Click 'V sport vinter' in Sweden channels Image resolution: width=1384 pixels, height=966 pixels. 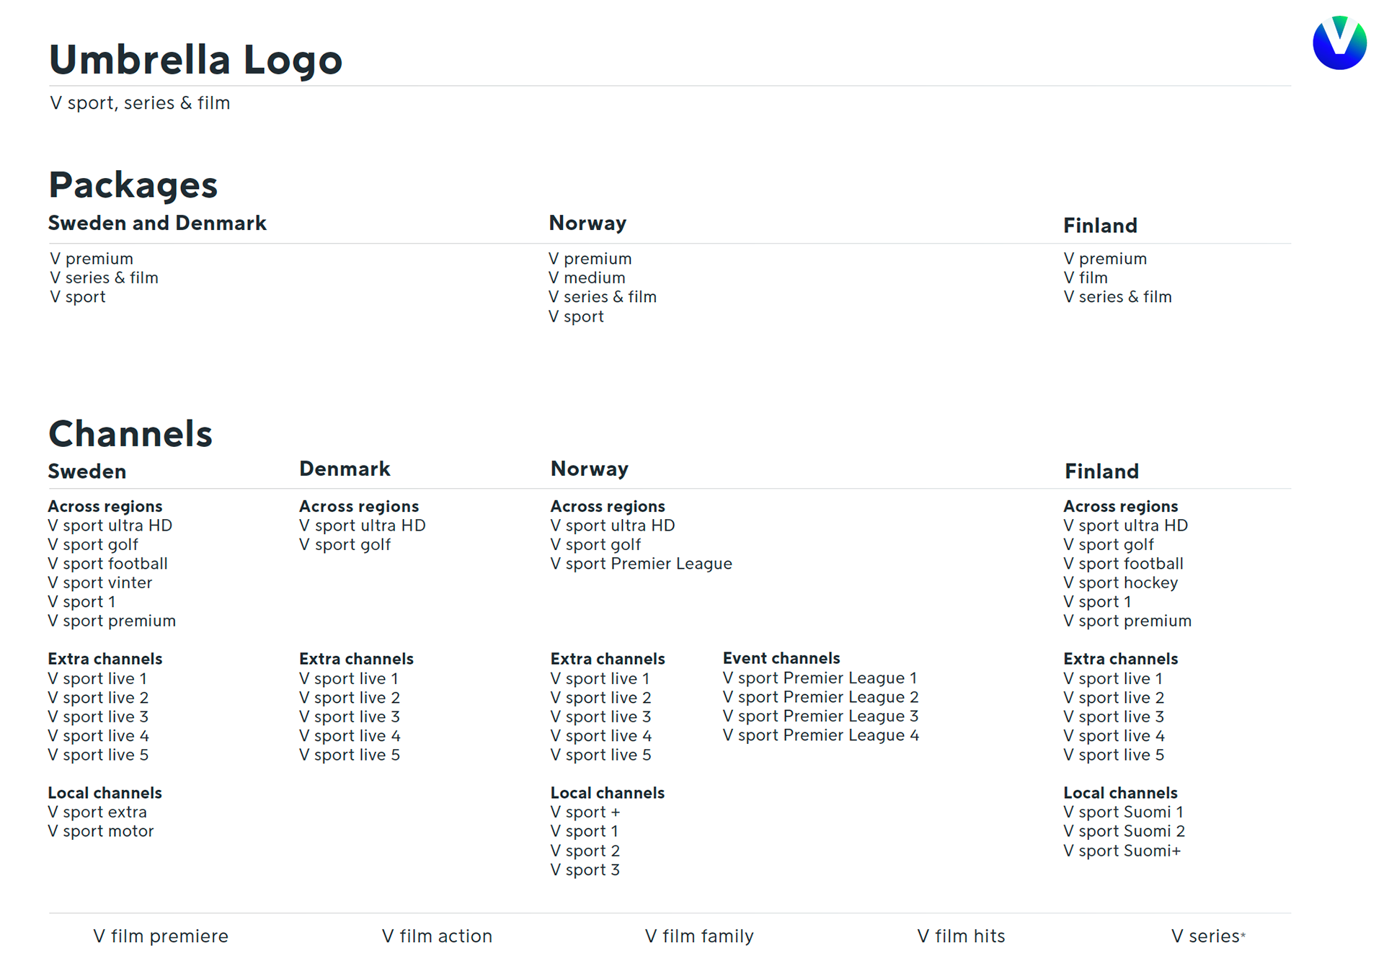coord(100,582)
